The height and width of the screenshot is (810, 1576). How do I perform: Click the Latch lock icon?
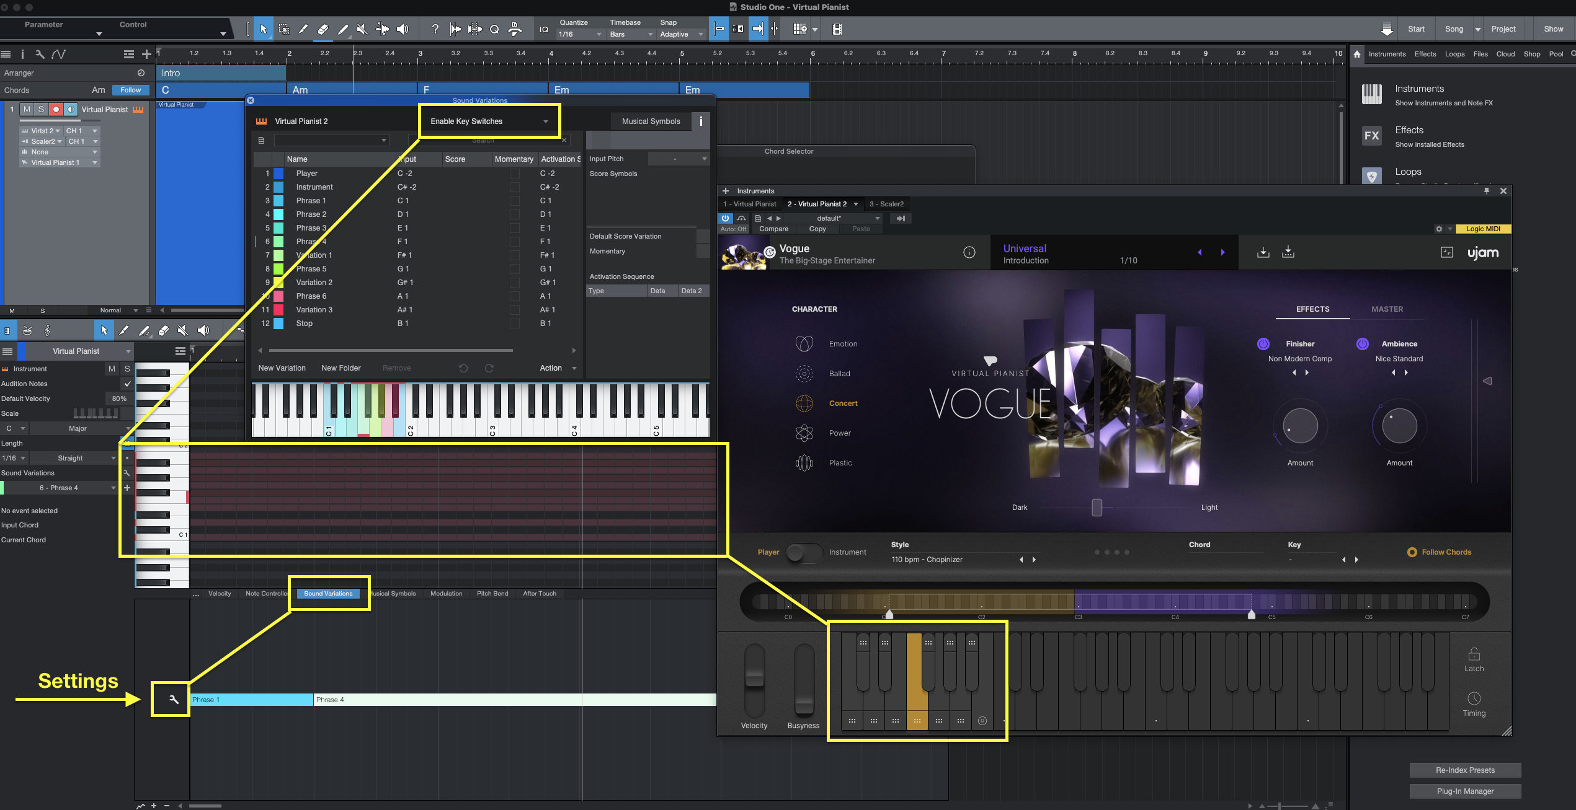pyautogui.click(x=1474, y=654)
